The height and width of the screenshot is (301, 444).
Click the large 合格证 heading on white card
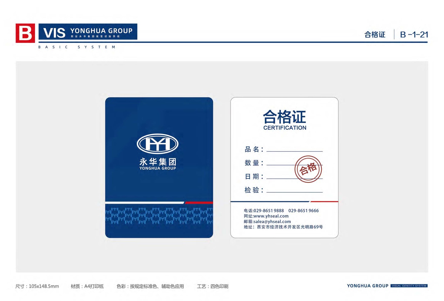pyautogui.click(x=284, y=117)
